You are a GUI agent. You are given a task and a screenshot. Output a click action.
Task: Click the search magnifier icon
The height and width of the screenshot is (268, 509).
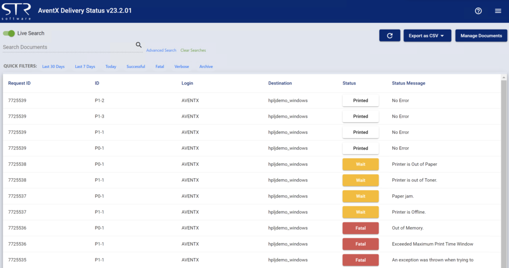tap(139, 45)
